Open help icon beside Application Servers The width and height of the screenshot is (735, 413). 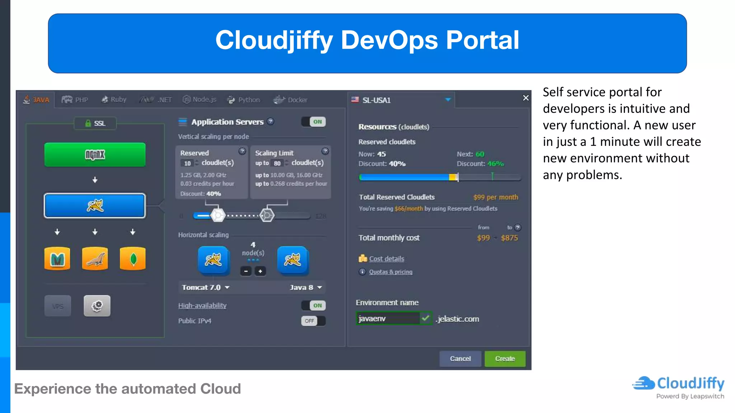coord(271,122)
